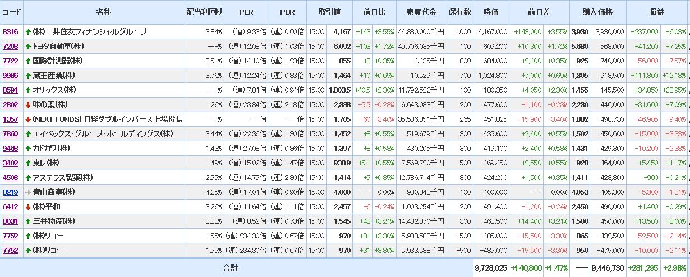
Task: Click the 損益 column header
Action: click(657, 12)
